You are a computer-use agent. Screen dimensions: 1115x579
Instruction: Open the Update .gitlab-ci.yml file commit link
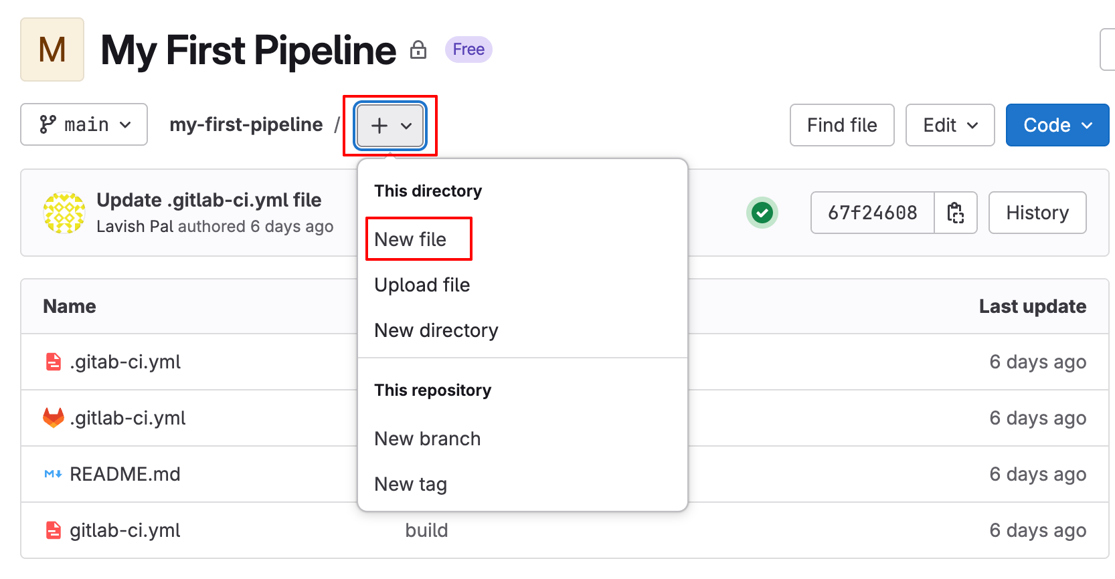pos(209,200)
